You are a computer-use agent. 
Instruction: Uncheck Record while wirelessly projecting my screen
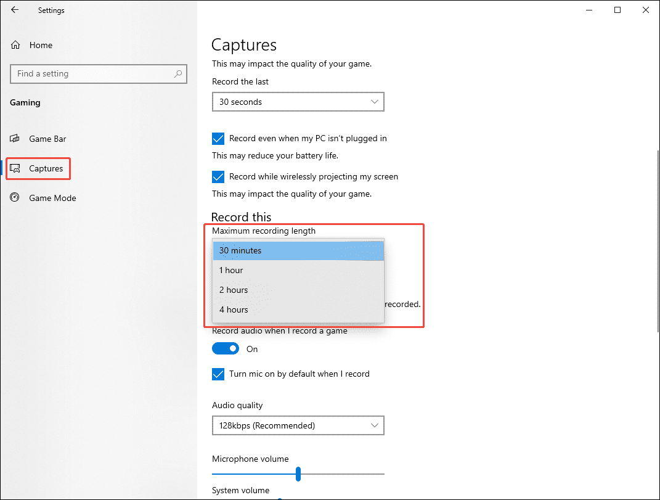(x=218, y=177)
